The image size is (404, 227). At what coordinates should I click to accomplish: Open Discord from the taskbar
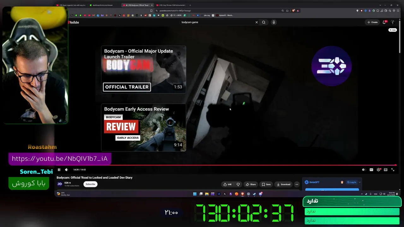[x=260, y=194]
